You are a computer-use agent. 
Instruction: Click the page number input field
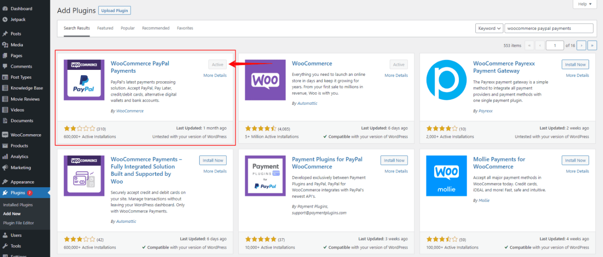(555, 45)
